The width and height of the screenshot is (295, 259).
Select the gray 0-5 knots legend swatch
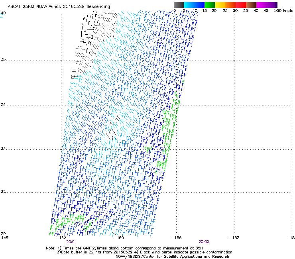point(179,5)
